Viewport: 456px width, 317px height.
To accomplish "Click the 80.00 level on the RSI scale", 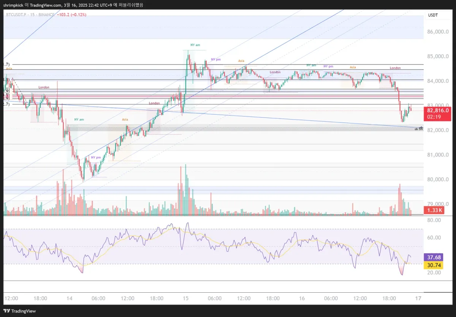I will point(434,220).
